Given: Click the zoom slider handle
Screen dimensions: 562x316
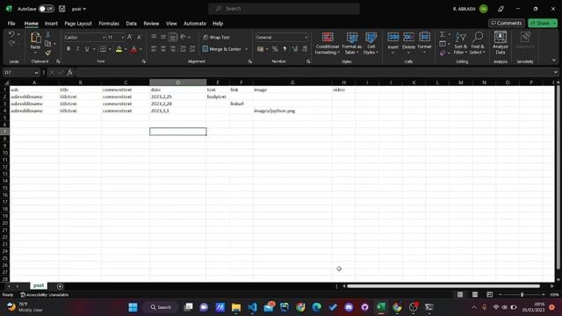Looking at the screenshot, I should tap(522, 295).
